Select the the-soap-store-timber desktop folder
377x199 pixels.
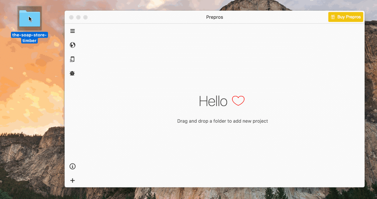coord(29,18)
